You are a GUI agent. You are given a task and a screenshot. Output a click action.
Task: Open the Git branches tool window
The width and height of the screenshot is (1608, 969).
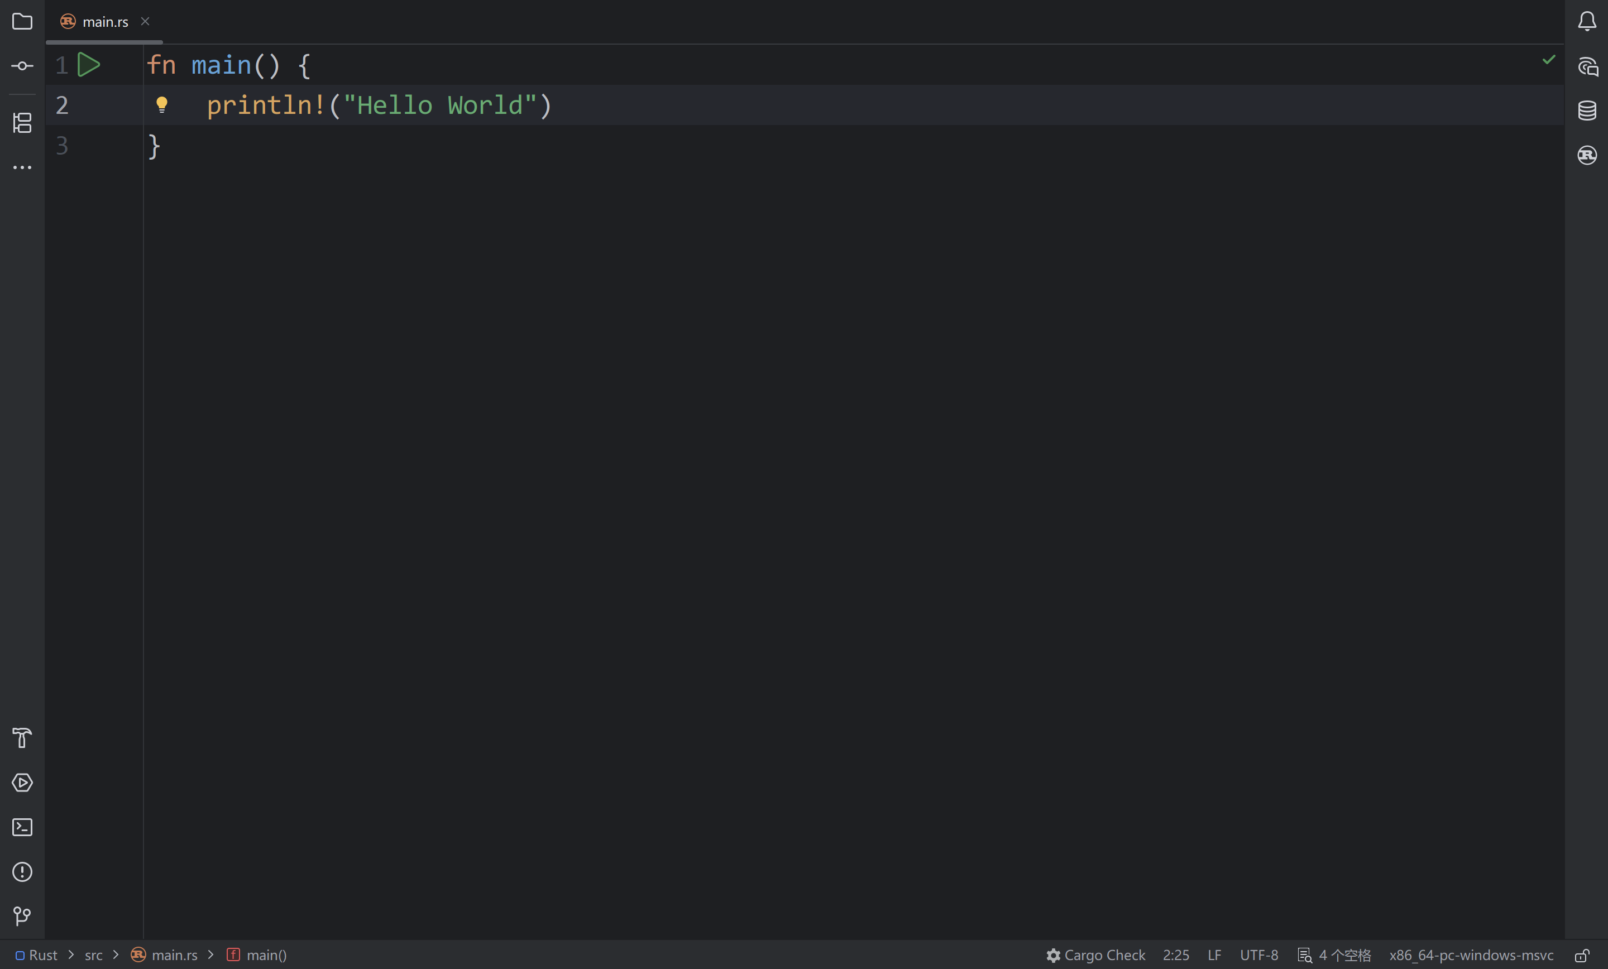pyautogui.click(x=22, y=916)
